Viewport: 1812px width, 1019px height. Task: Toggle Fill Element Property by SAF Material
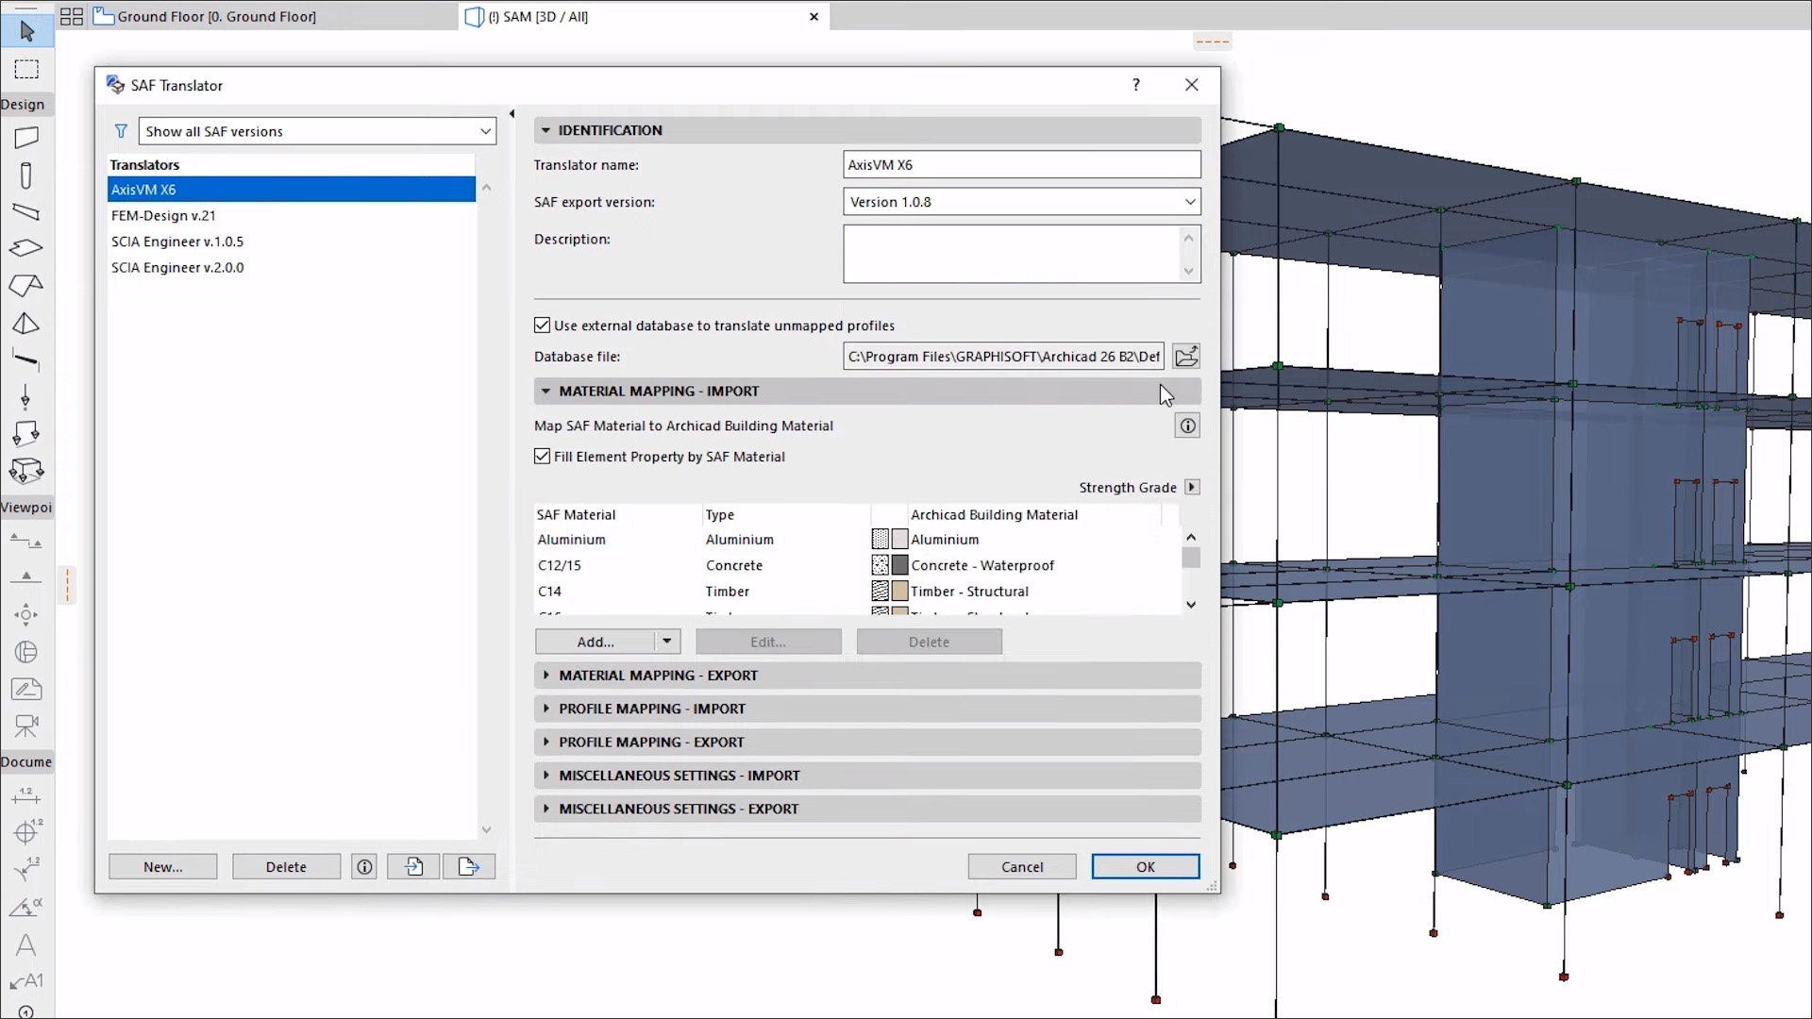point(542,457)
